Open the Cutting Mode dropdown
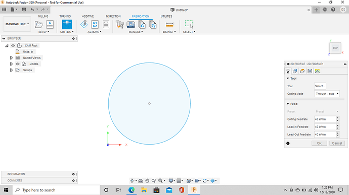This screenshot has height=195, width=349. click(x=327, y=94)
